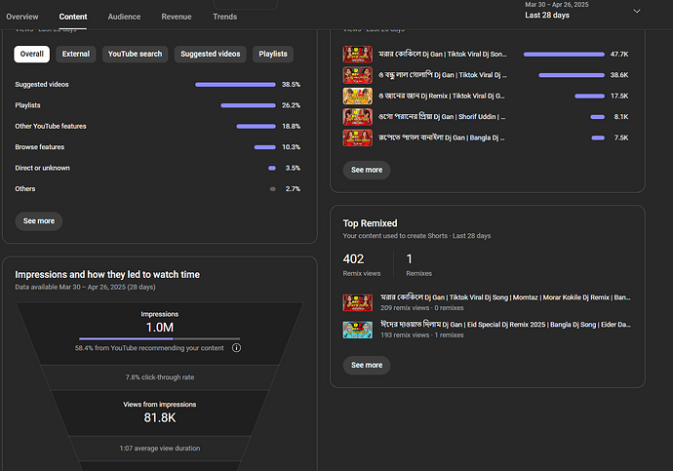The image size is (673, 471).
Task: Click the 1.0M Impressions value
Action: pos(160,328)
